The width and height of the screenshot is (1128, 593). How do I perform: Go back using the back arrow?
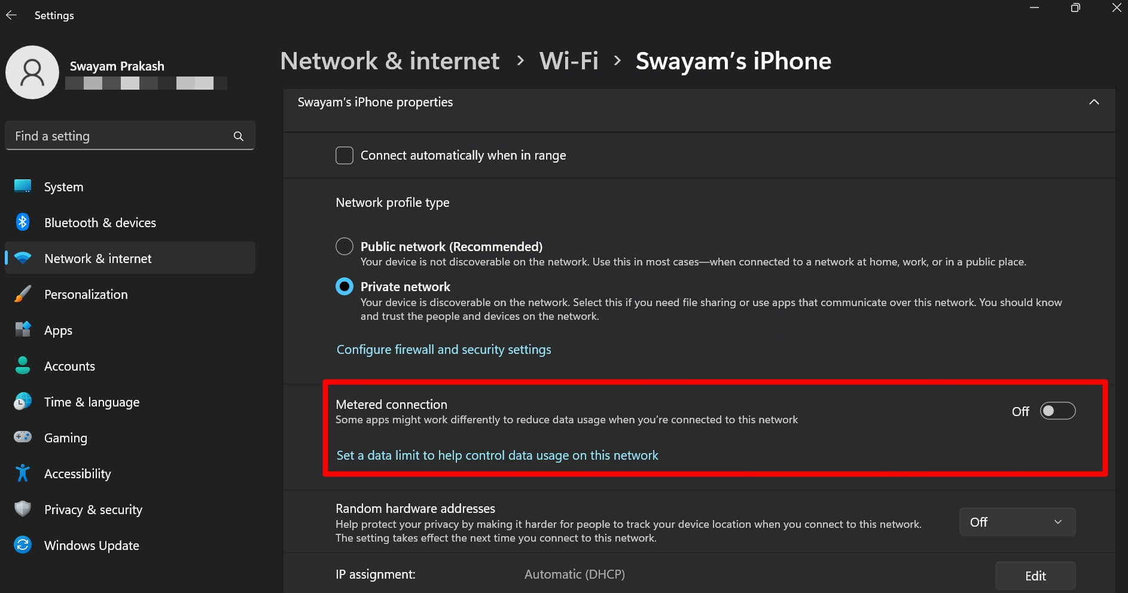point(11,15)
